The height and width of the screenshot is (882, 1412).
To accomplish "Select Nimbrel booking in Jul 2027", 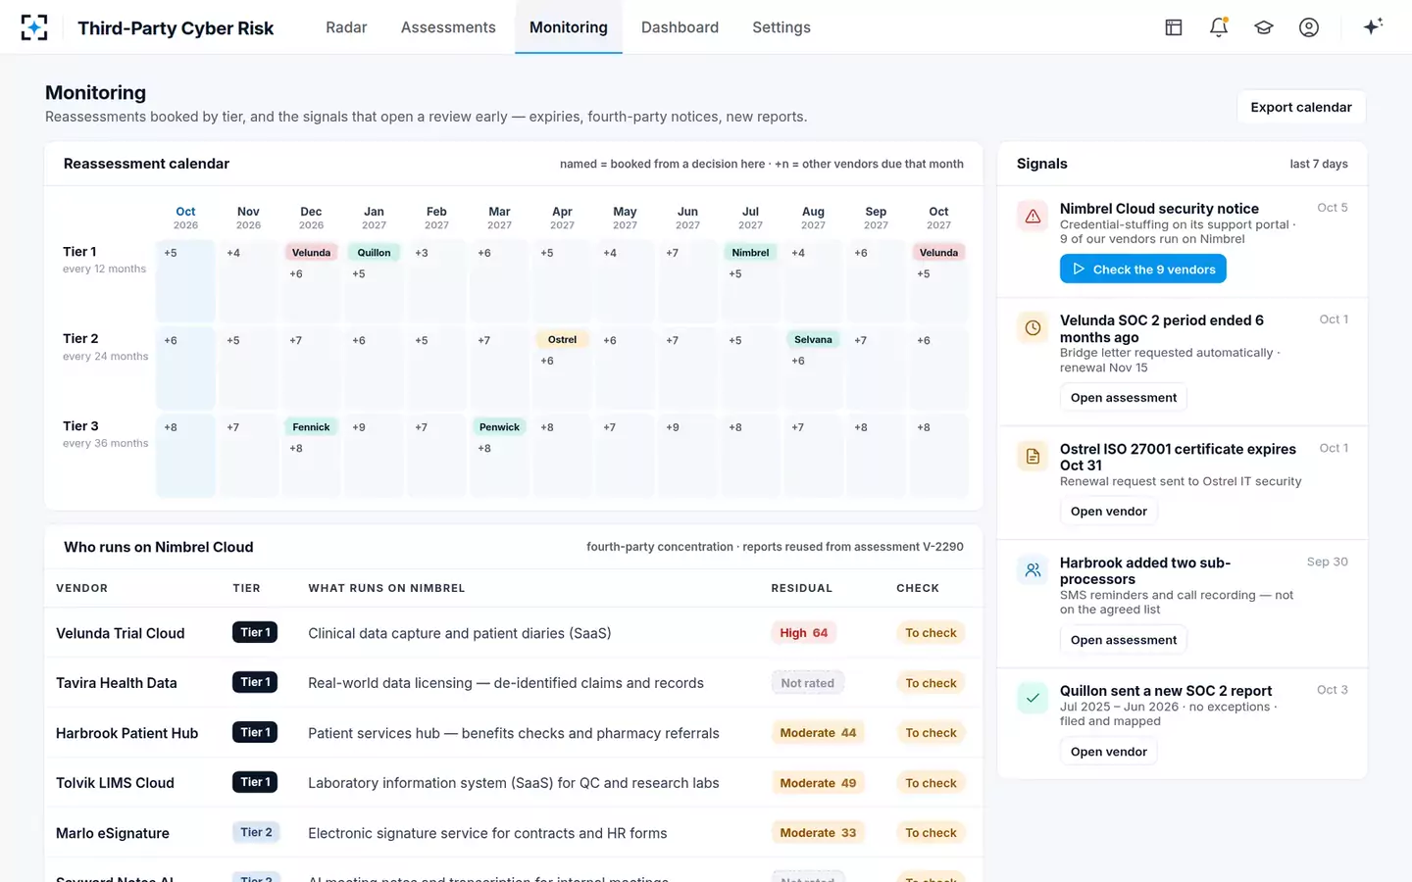I will coord(750,253).
